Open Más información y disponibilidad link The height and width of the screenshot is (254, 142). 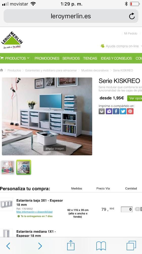coord(34,212)
